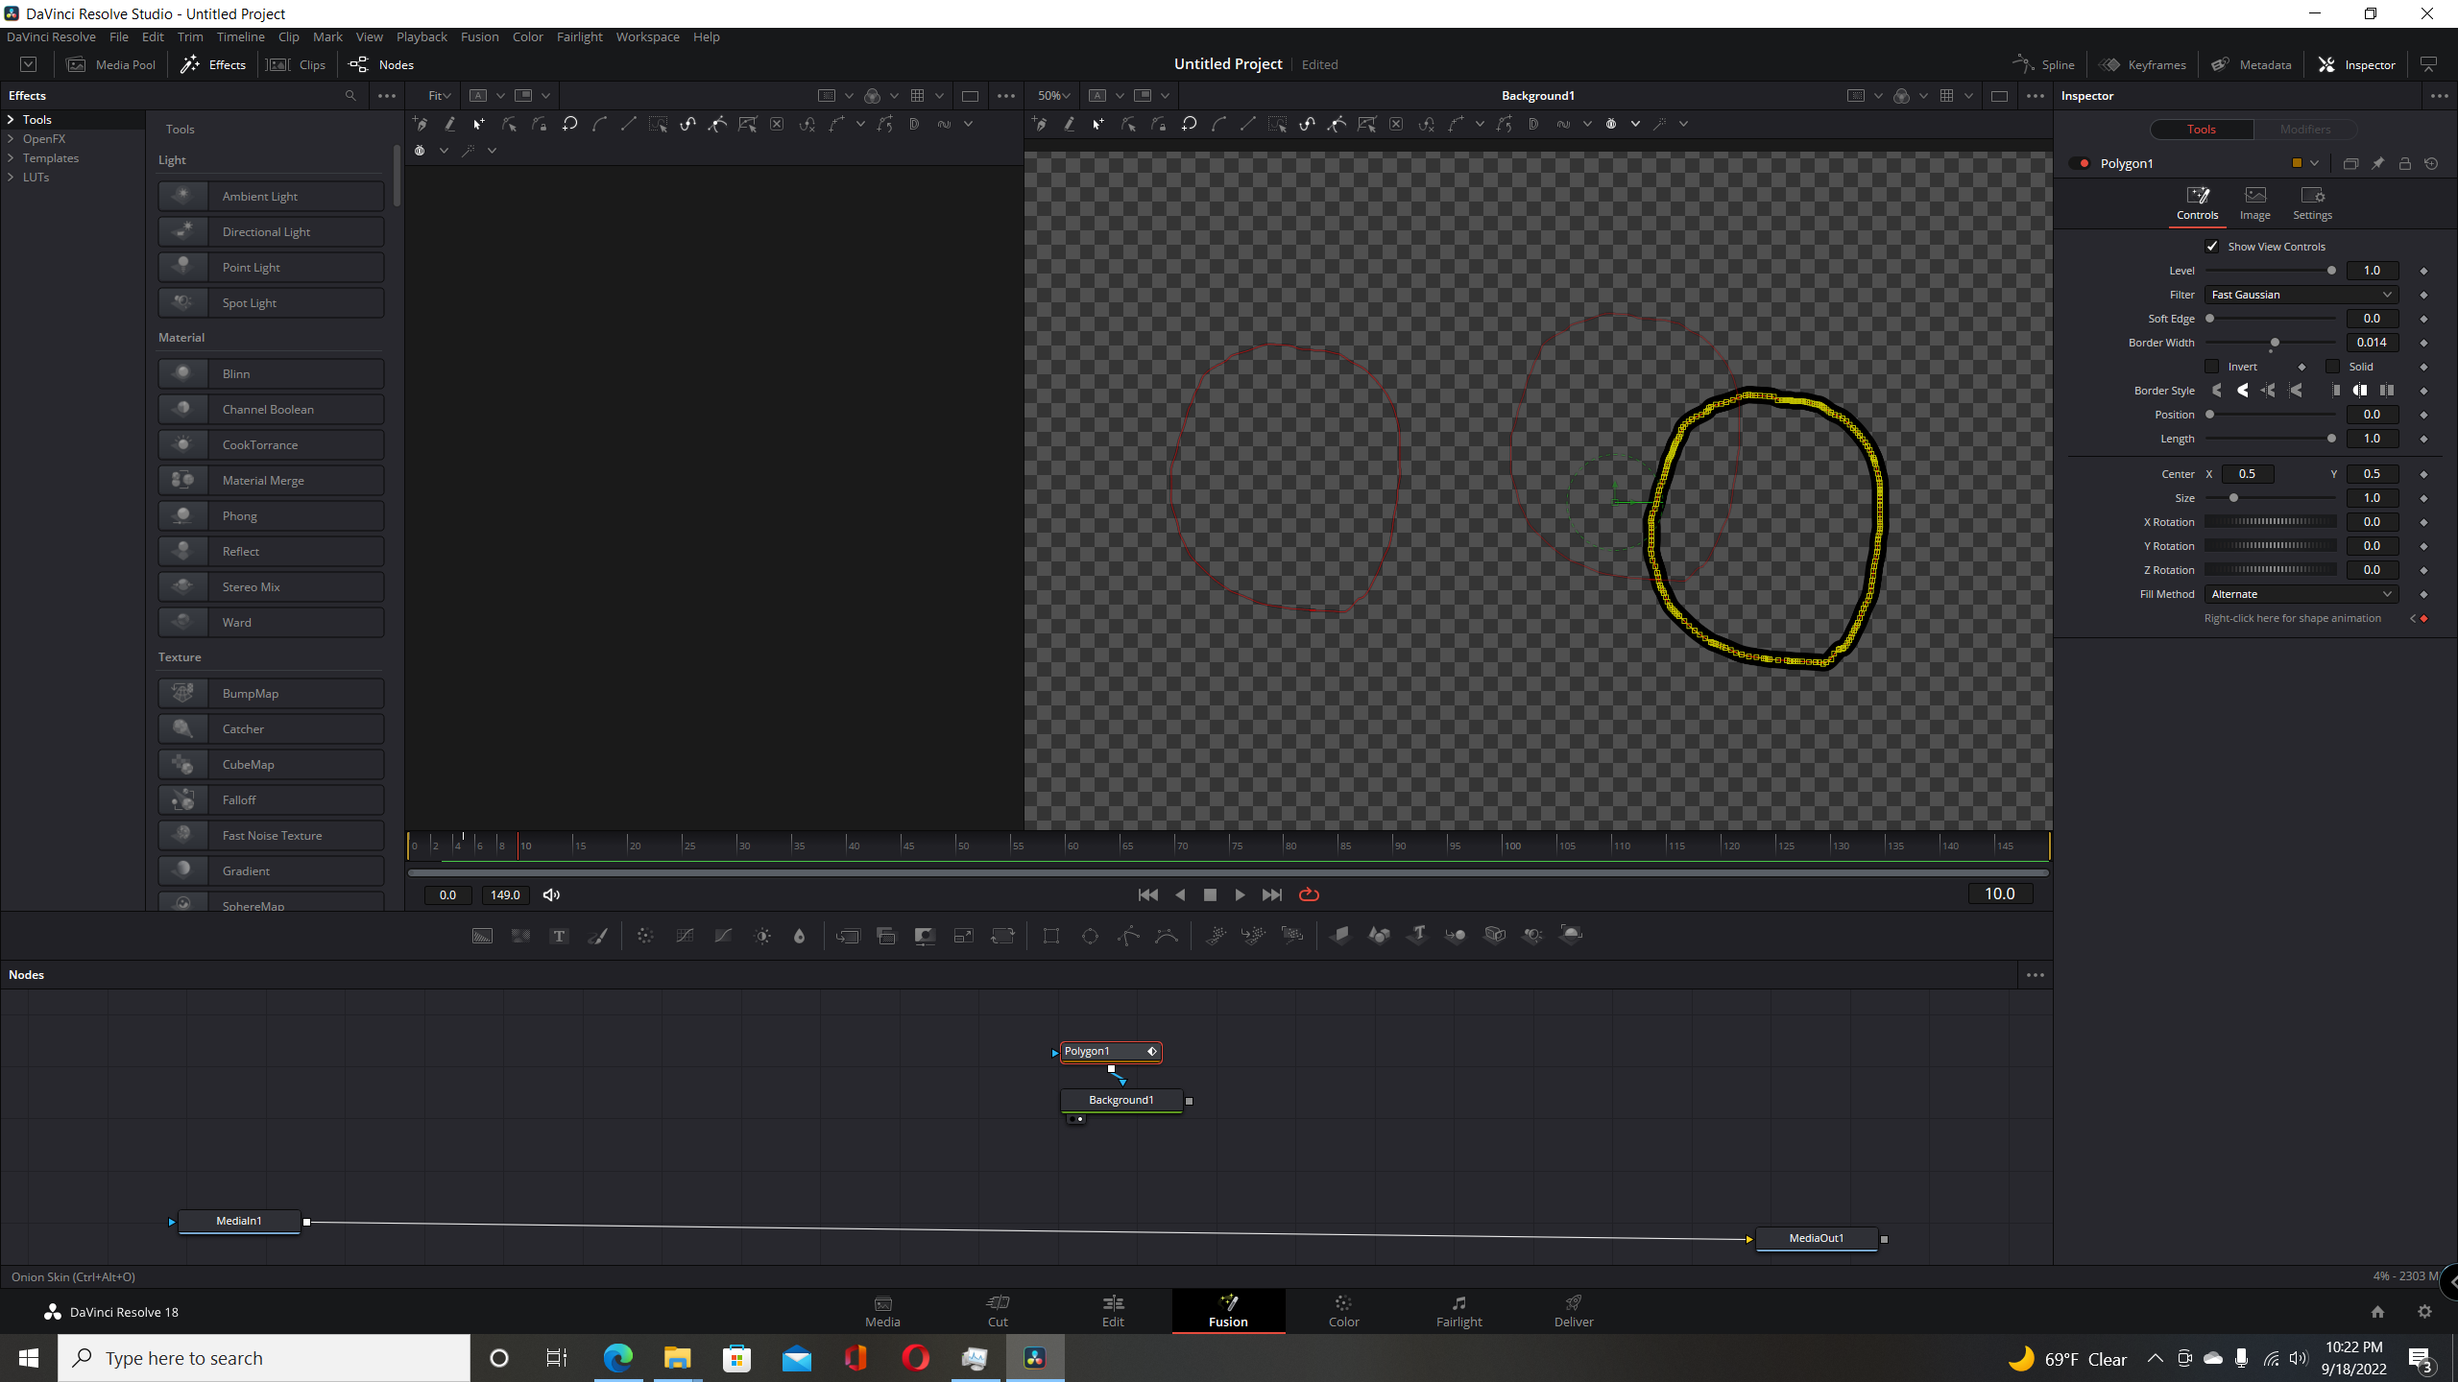The image size is (2458, 1382).
Task: Reset Polygon1 settings with the reset icon
Action: pos(2431,163)
